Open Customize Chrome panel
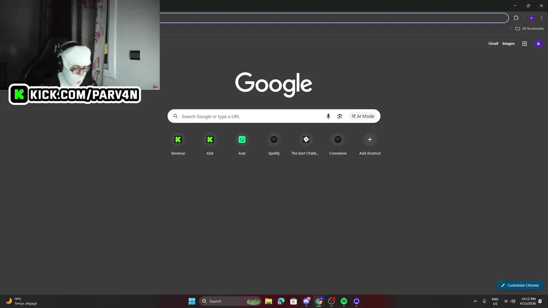This screenshot has width=548, height=308. (x=520, y=285)
